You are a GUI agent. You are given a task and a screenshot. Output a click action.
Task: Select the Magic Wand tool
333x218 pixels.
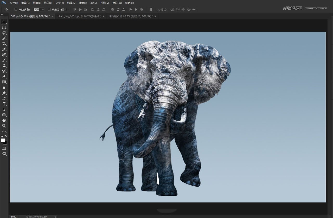(4, 38)
